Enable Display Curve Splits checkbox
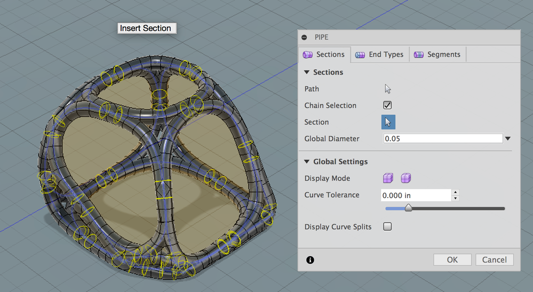Image resolution: width=533 pixels, height=292 pixels. coord(387,227)
